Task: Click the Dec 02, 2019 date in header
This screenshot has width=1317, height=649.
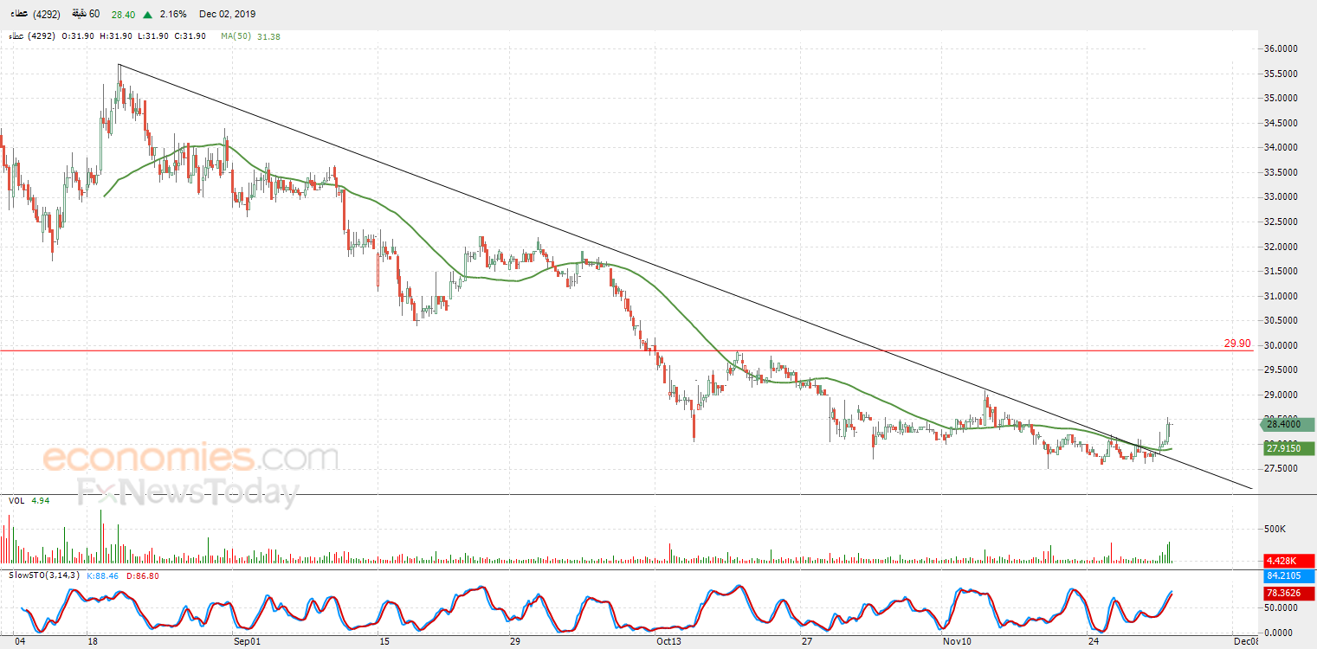Action: (227, 15)
